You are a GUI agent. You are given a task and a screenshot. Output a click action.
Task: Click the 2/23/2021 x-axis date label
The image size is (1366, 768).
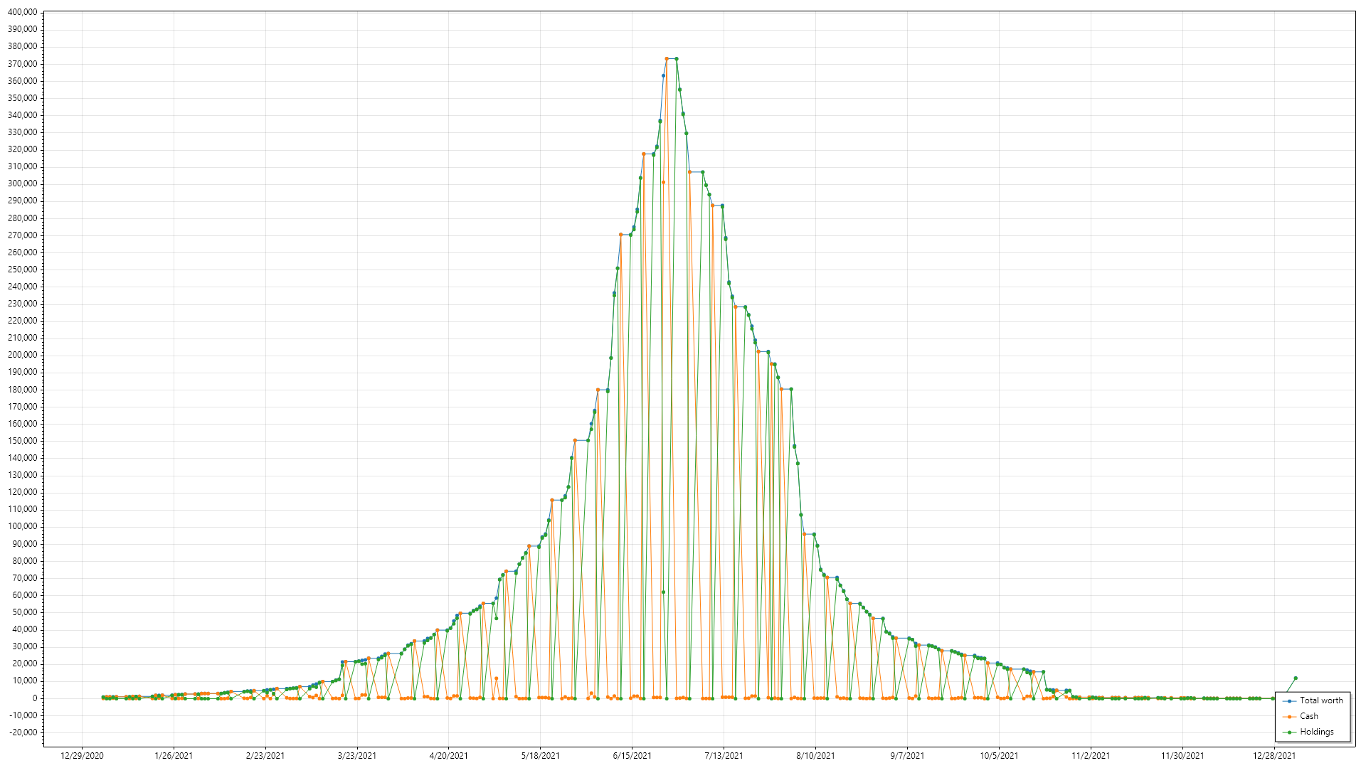click(265, 756)
